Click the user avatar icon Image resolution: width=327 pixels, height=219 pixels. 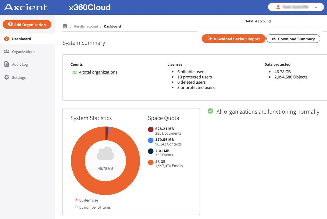[x=278, y=7]
